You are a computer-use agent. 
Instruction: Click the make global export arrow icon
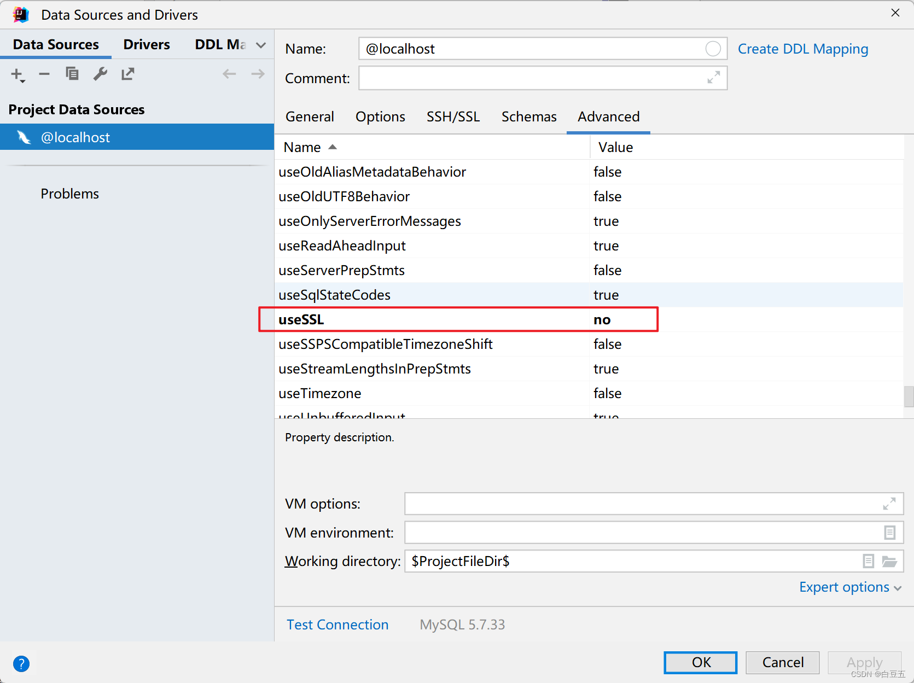128,74
